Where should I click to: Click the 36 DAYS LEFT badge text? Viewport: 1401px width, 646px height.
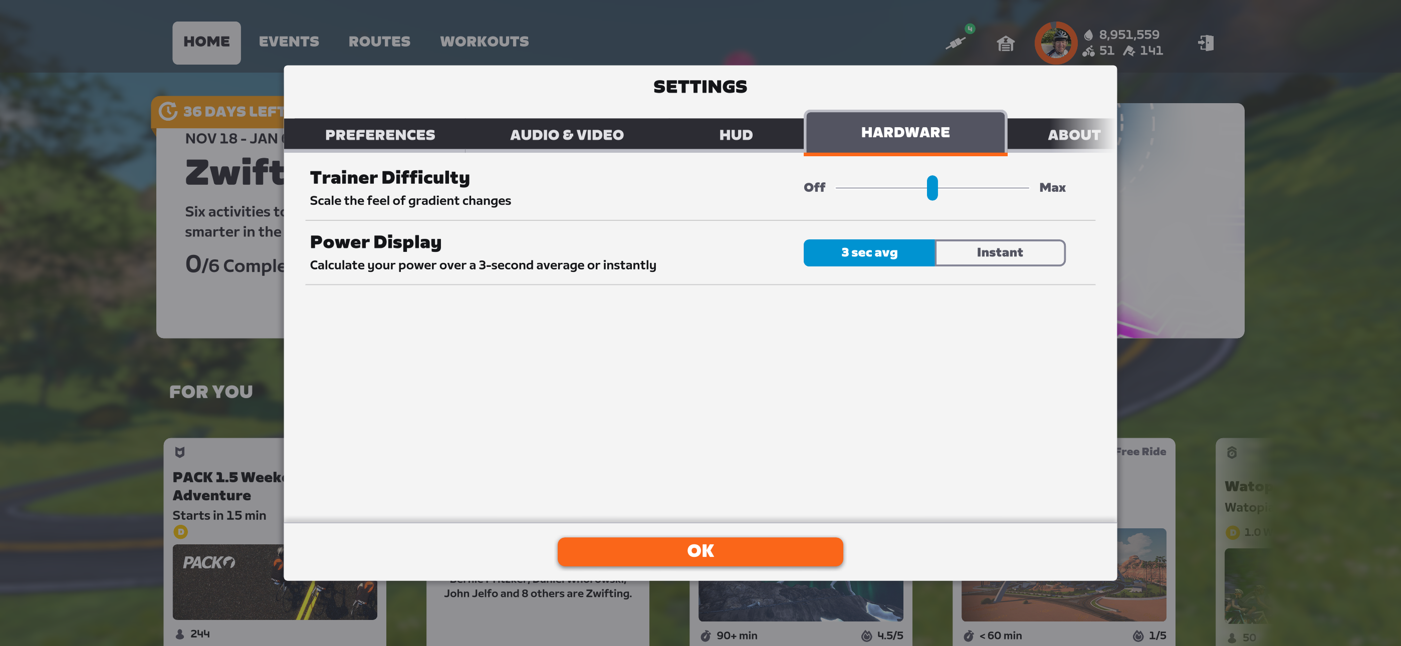pos(234,112)
